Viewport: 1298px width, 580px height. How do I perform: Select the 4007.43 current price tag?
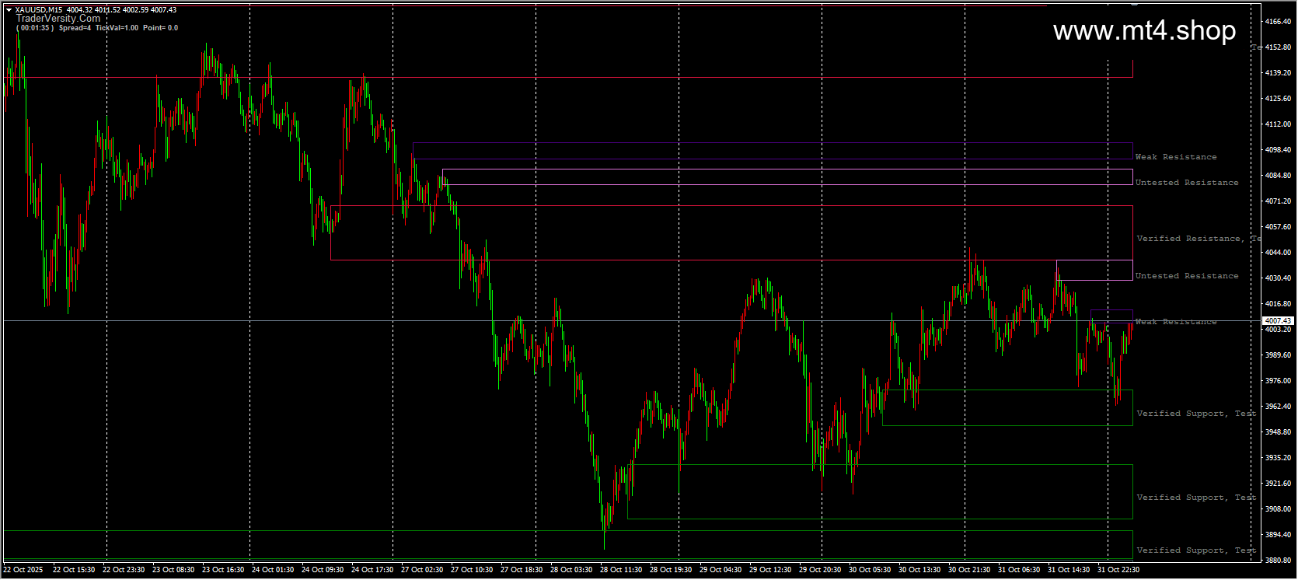1278,320
